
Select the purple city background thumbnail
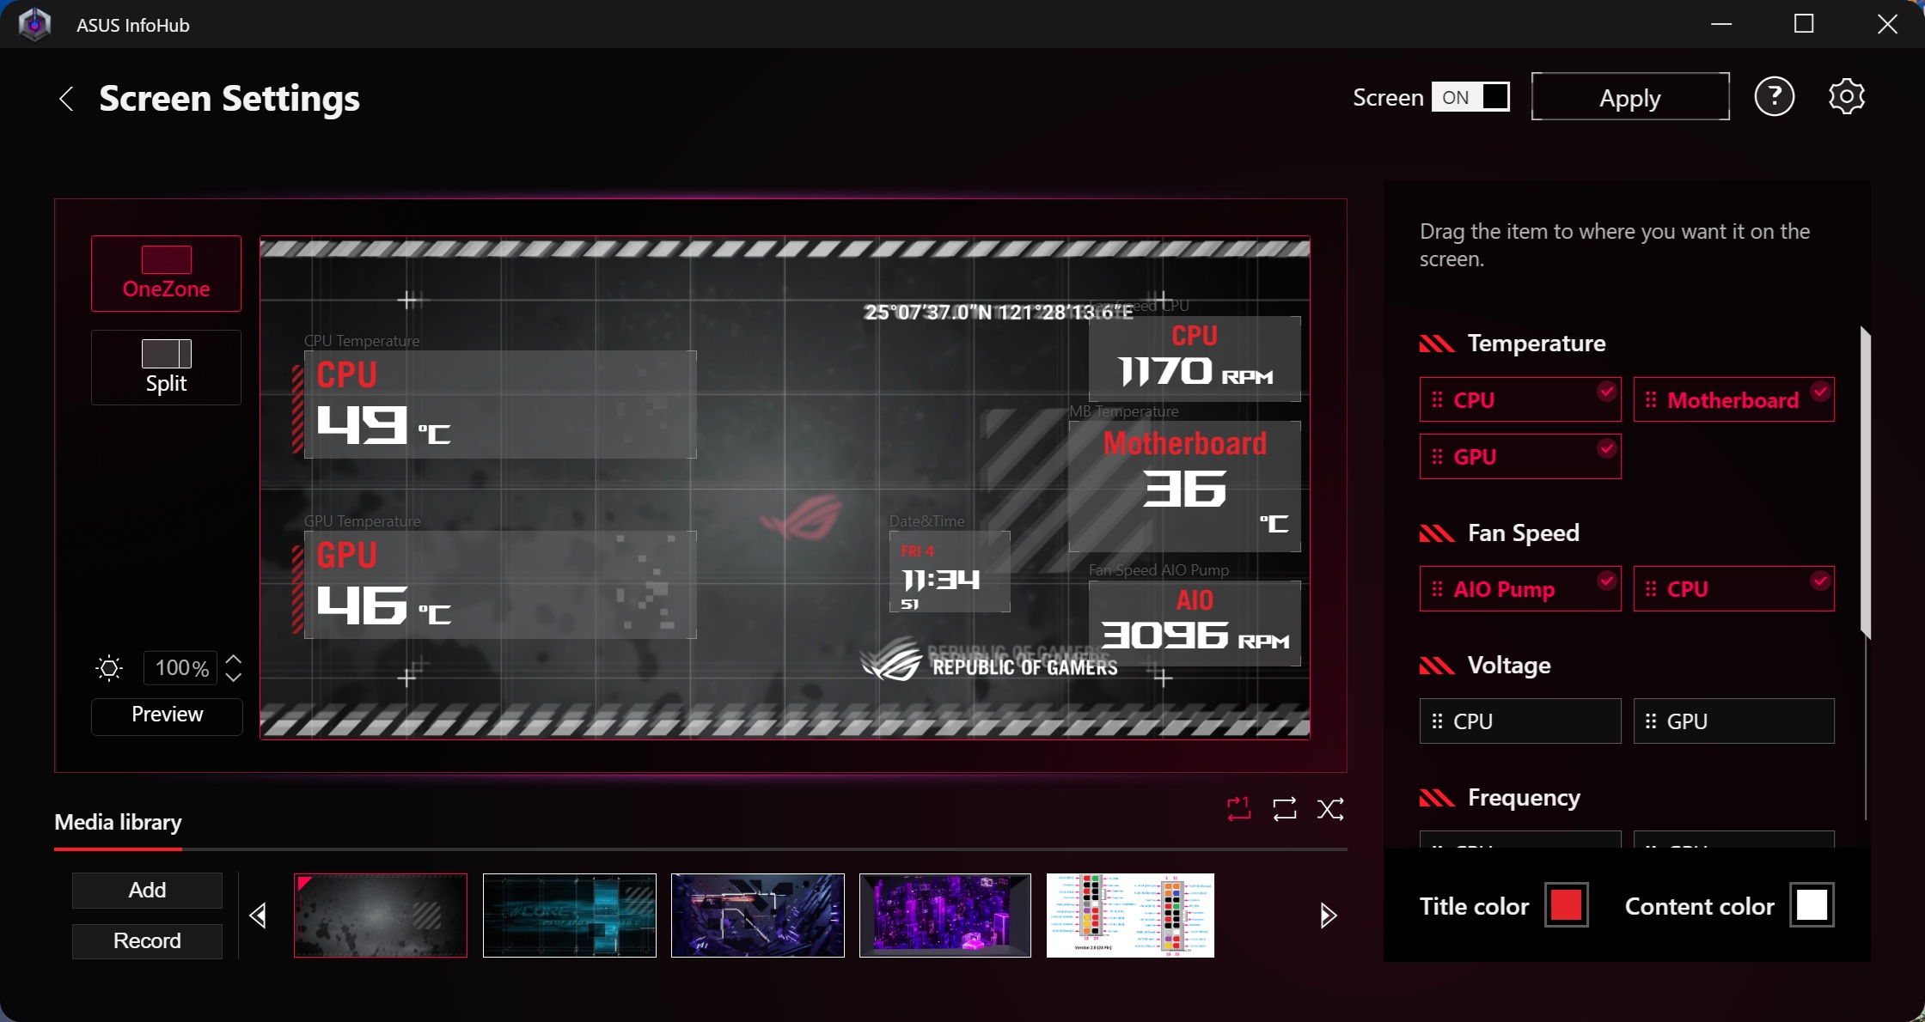(x=945, y=916)
